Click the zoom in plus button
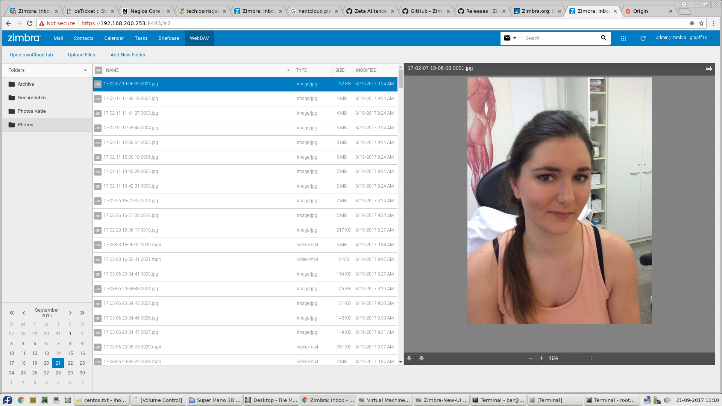This screenshot has width=722, height=406. click(541, 358)
